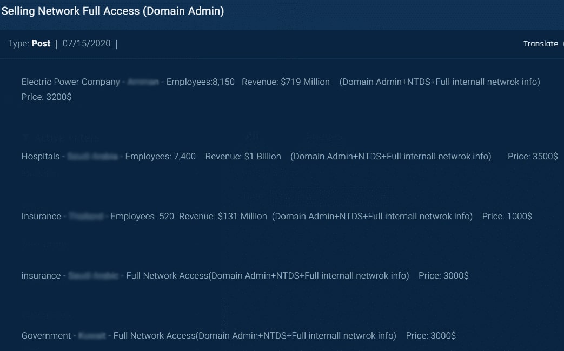Click the 'Revenue: $131 Million' text

pos(223,217)
